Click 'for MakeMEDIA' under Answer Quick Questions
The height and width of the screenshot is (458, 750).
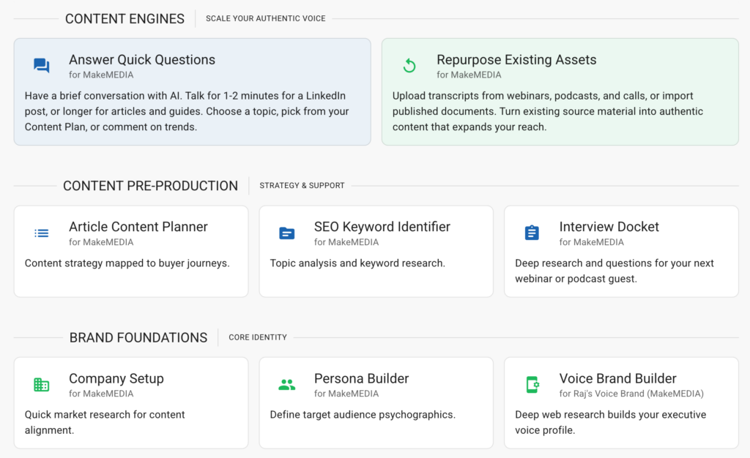pyautogui.click(x=101, y=75)
